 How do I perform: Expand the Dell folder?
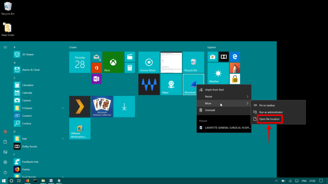tap(63, 139)
